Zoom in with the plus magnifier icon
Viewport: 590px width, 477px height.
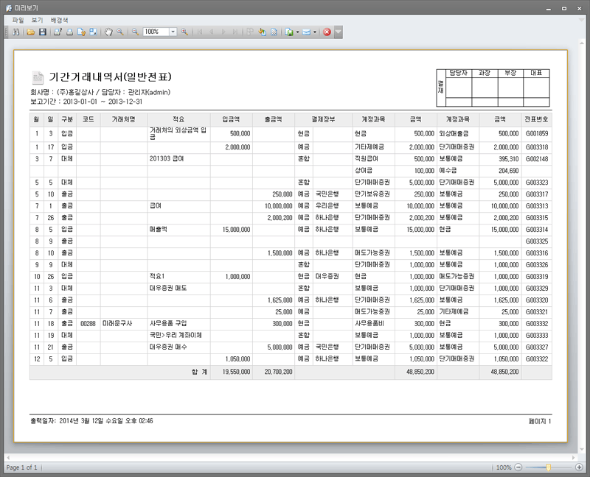click(184, 32)
